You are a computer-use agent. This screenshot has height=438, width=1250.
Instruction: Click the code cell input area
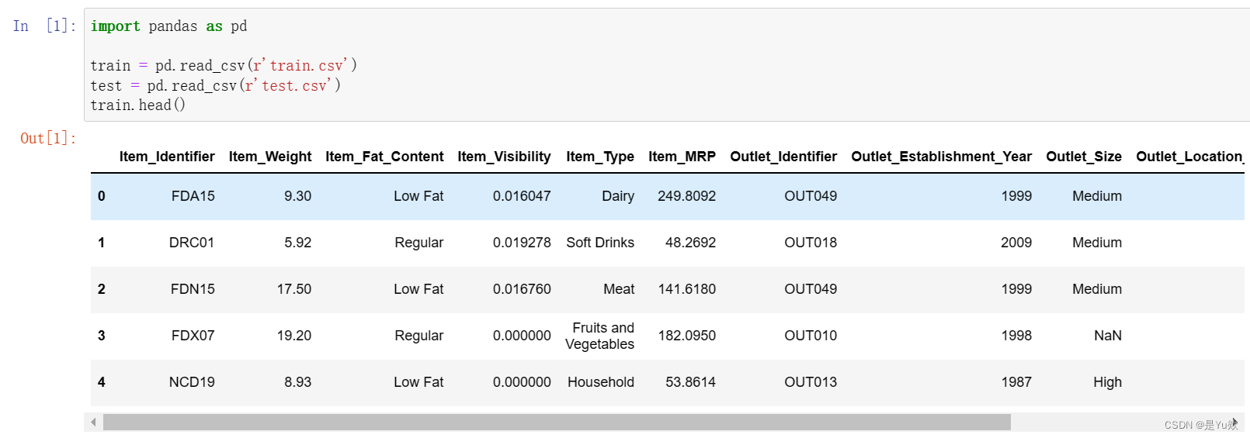pyautogui.click(x=667, y=65)
